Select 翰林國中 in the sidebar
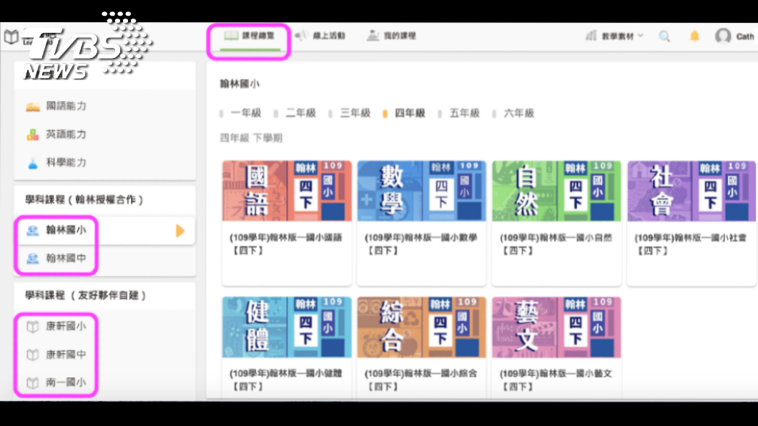Image resolution: width=758 pixels, height=426 pixels. (67, 258)
